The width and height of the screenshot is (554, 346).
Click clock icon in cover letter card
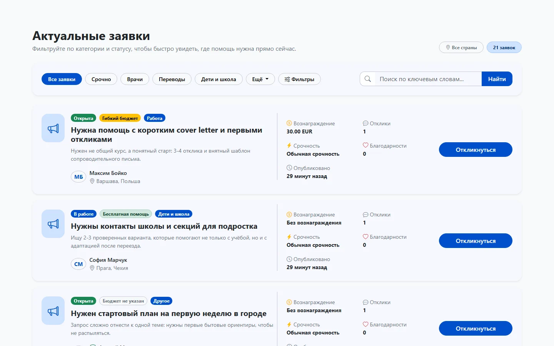coord(289,168)
